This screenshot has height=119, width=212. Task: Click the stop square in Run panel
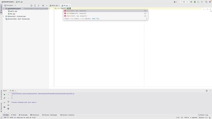4,102
